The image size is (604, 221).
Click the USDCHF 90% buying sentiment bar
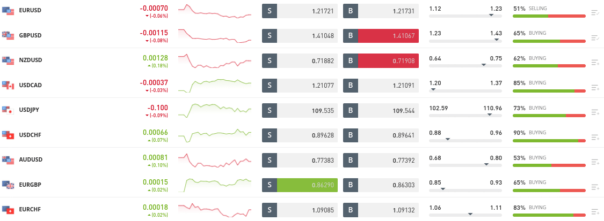tap(549, 141)
